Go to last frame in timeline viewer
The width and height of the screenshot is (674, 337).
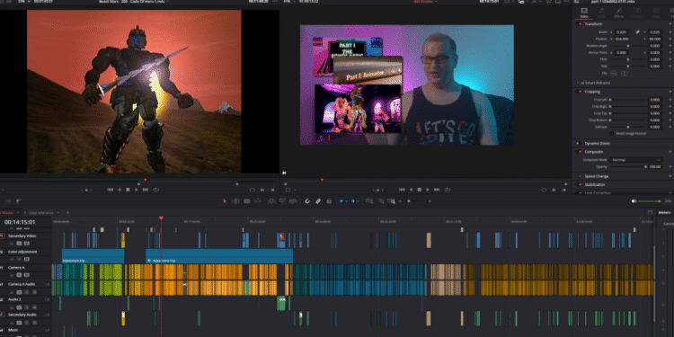pyautogui.click(x=437, y=190)
